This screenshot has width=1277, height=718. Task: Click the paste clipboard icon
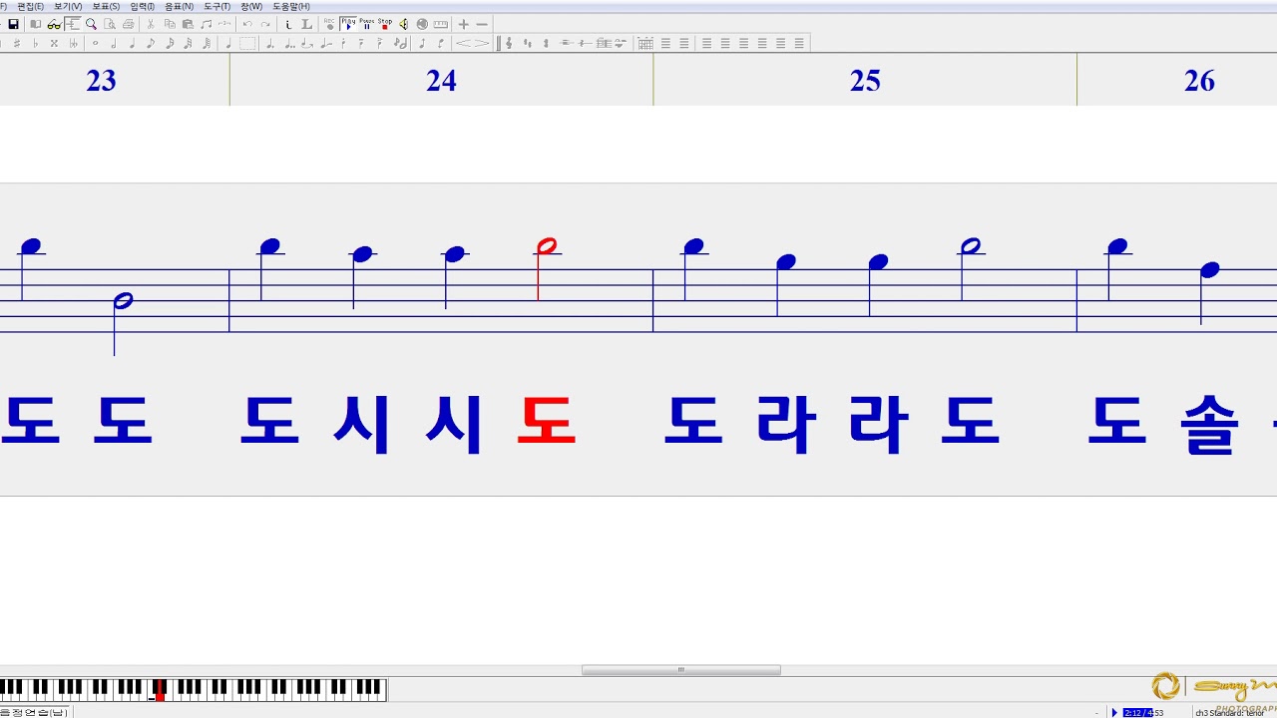tap(188, 24)
